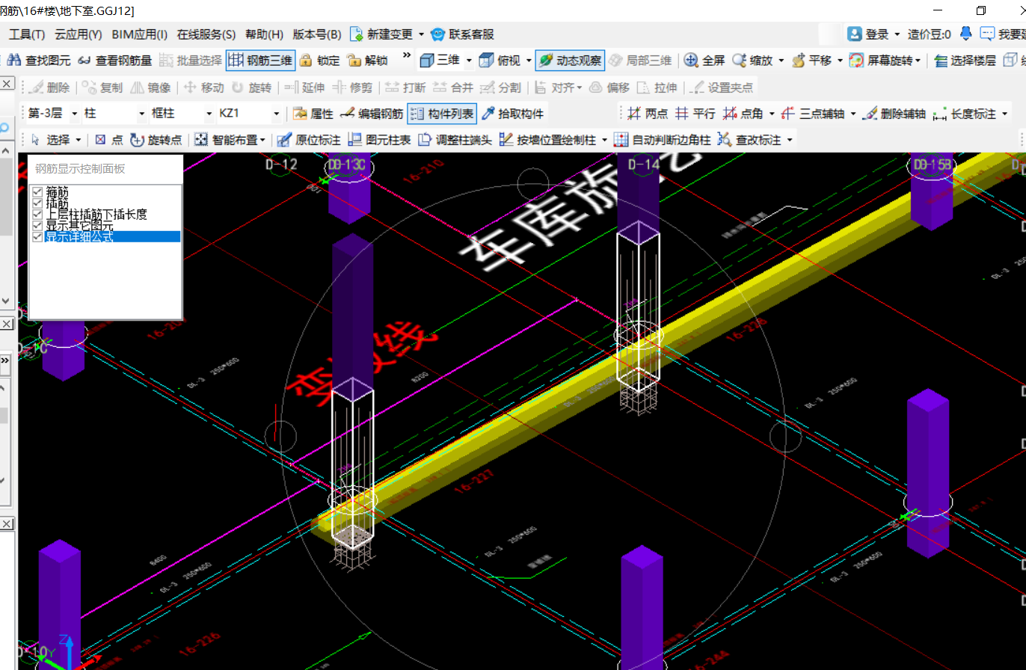The width and height of the screenshot is (1026, 670).
Task: Click 拾取构件 pick component tool
Action: pyautogui.click(x=512, y=114)
